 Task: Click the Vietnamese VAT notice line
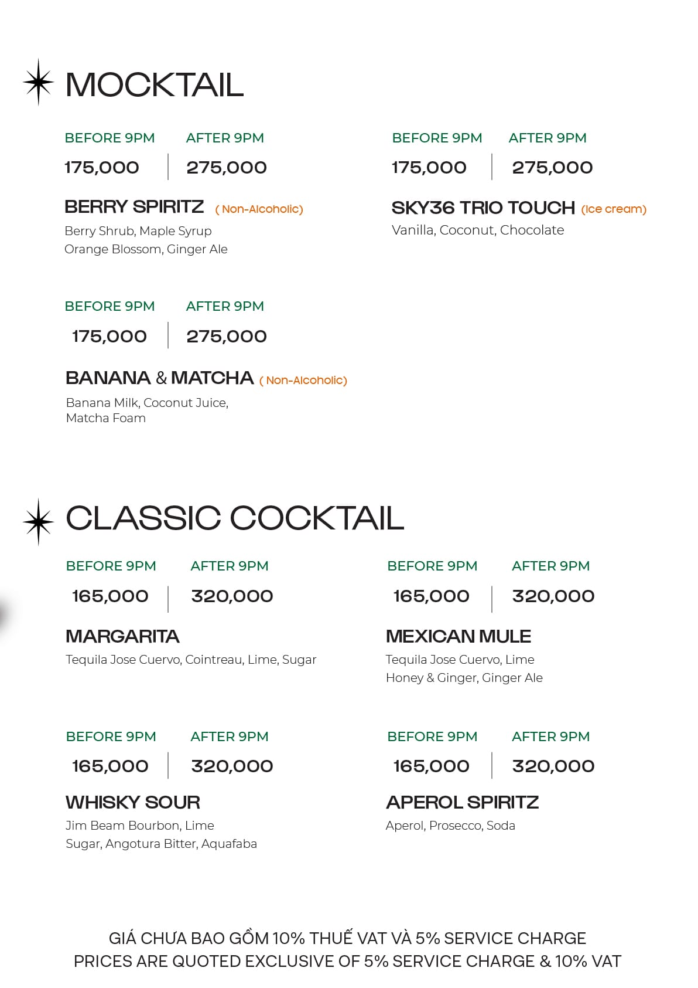(348, 938)
